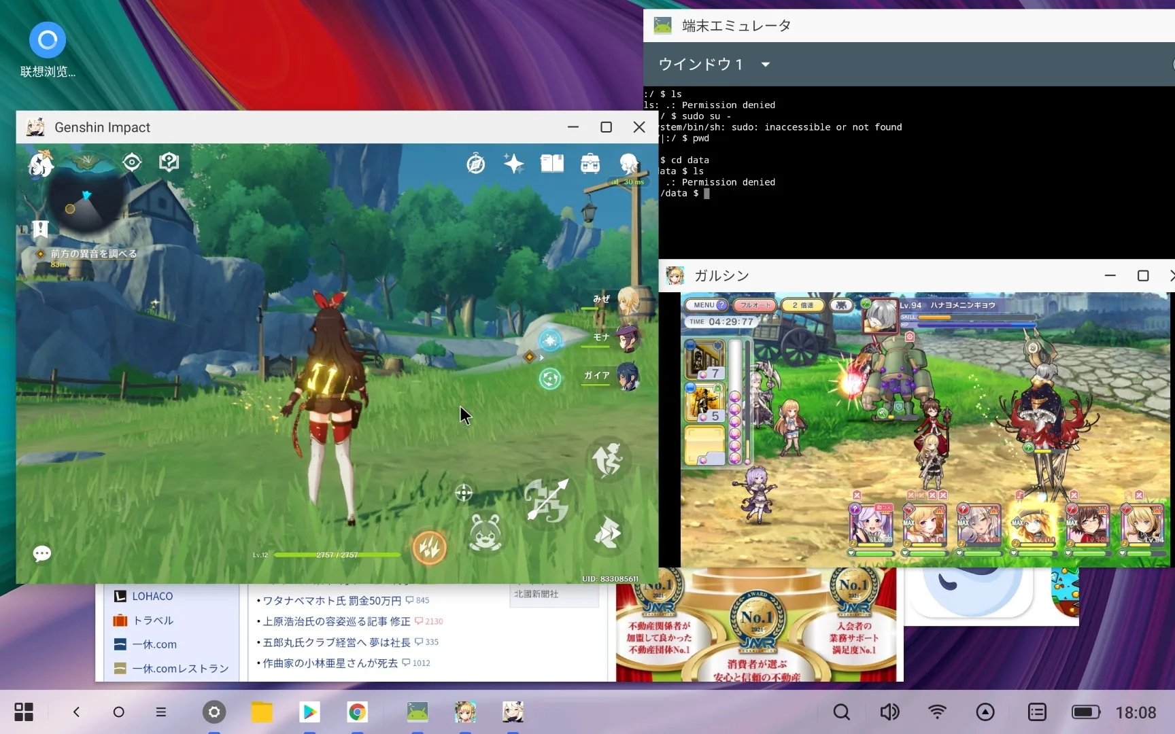
Task: Open the tutorial guide question-mark icon
Action: click(169, 162)
